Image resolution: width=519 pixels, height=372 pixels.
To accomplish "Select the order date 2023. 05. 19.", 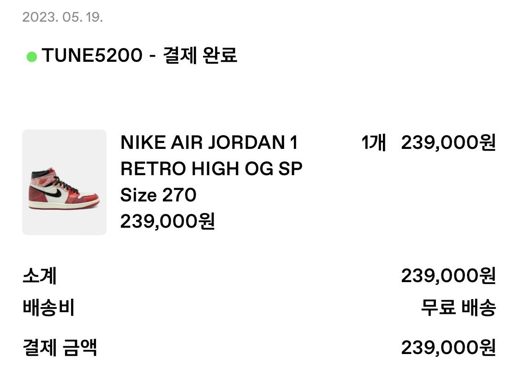I will point(62,18).
